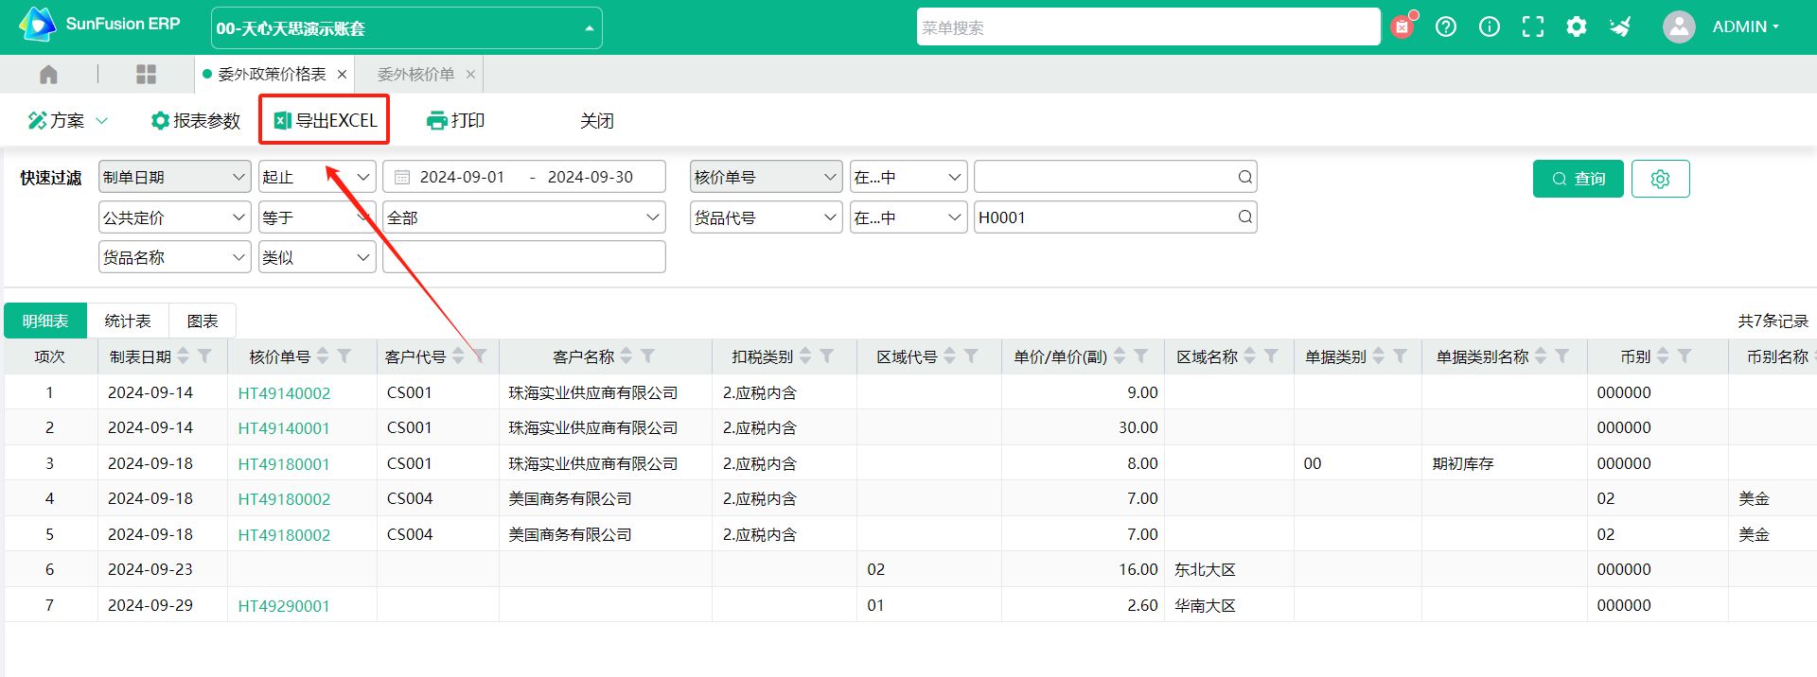This screenshot has height=677, width=1817.
Task: Open the account set dropdown 00-天心天思演示账套
Action: [x=407, y=28]
